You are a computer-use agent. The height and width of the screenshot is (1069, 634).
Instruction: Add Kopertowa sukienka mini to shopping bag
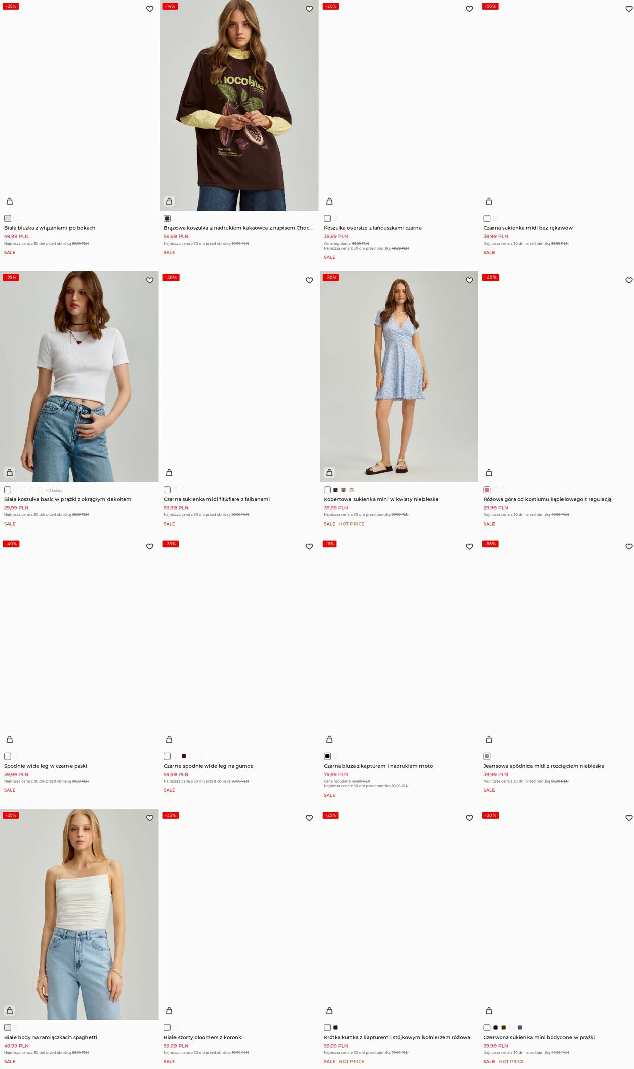coord(329,473)
